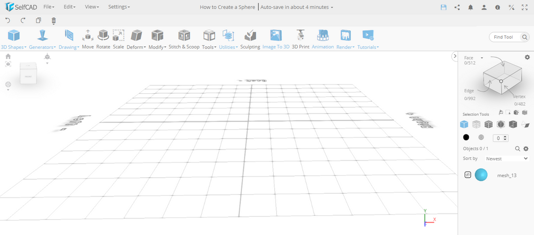The image size is (534, 235).
Task: Click the numeric stepper field showing 0
Action: pos(501,139)
